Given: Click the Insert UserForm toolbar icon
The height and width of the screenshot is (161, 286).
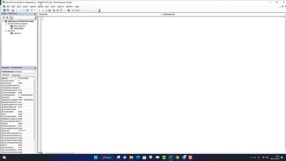Looking at the screenshot, I should coord(8,10).
